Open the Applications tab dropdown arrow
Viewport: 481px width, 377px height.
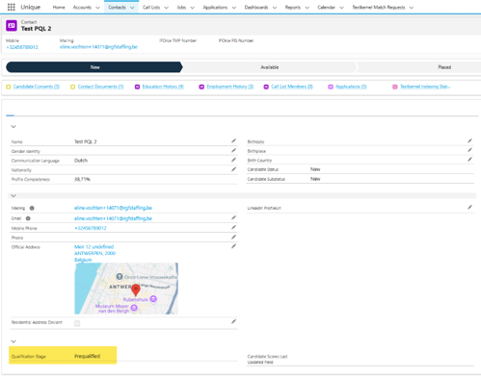tap(234, 8)
